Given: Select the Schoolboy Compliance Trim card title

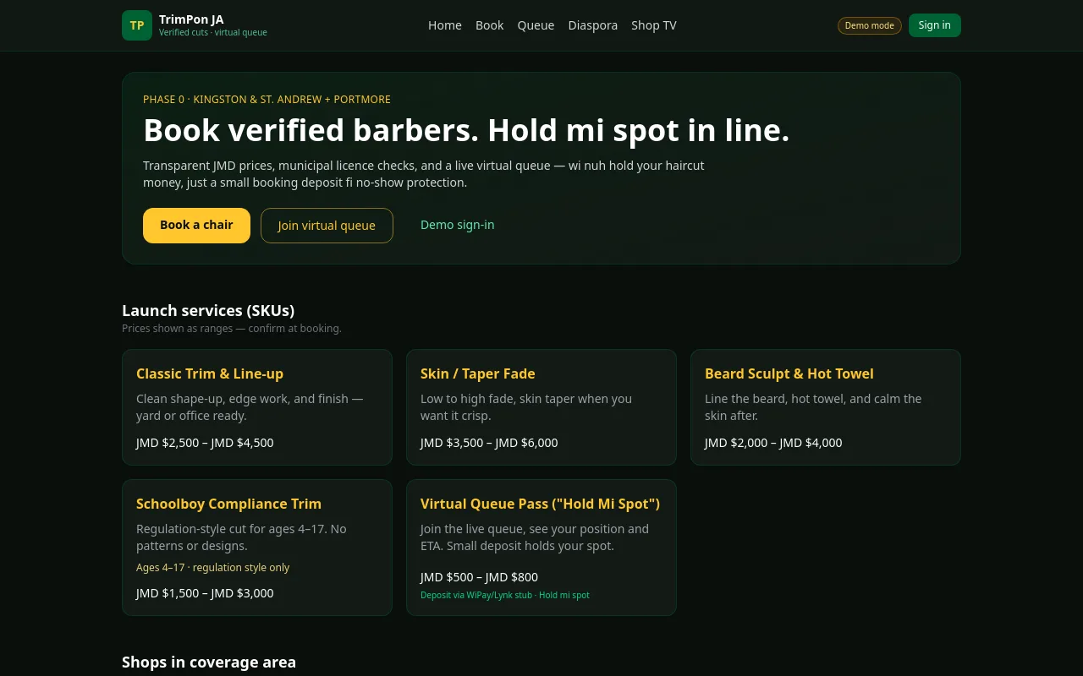Looking at the screenshot, I should tap(228, 504).
